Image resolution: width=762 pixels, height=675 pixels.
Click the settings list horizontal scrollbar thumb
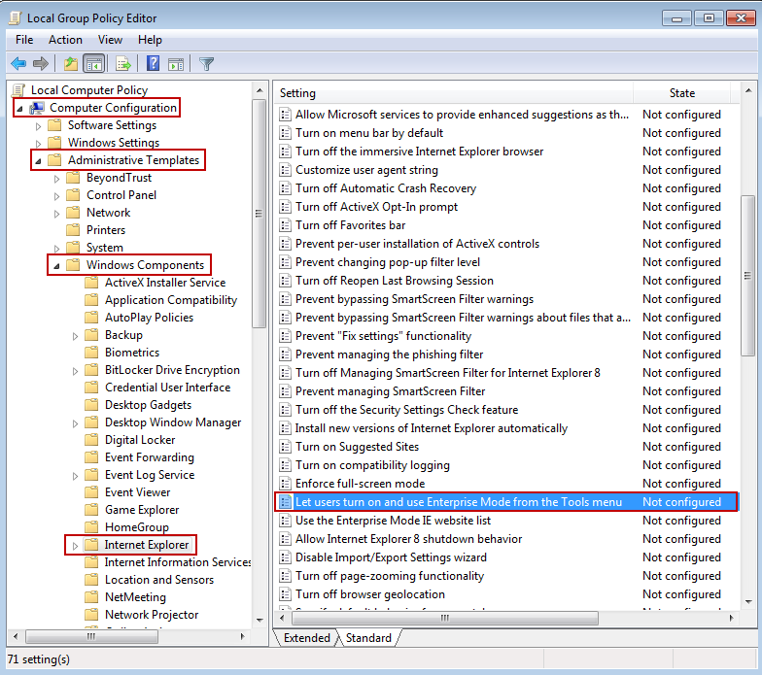tap(445, 618)
